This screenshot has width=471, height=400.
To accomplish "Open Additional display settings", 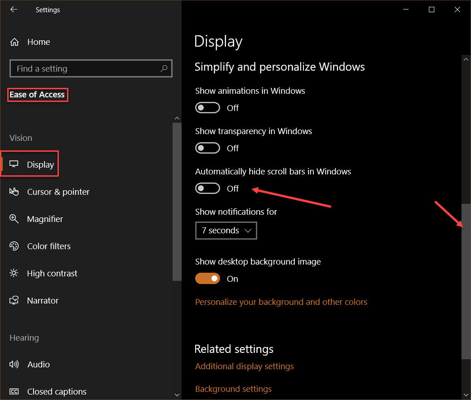I will (x=244, y=366).
